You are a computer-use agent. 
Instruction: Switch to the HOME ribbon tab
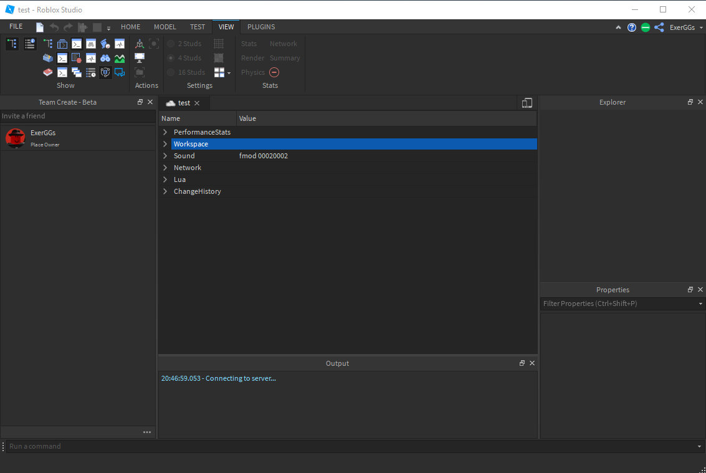pos(130,27)
